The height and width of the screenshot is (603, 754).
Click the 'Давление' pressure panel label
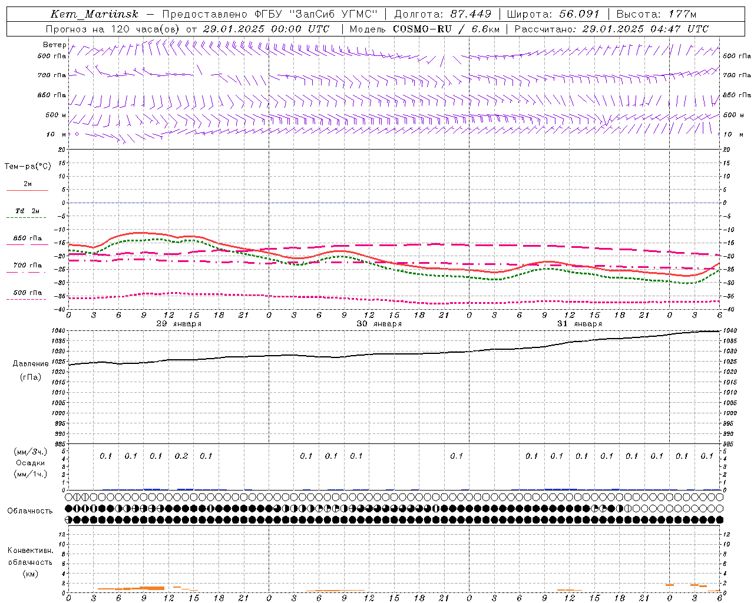tap(31, 364)
